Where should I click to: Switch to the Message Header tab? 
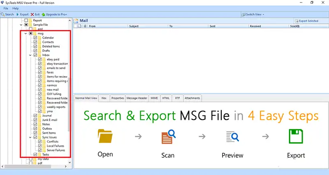point(137,98)
